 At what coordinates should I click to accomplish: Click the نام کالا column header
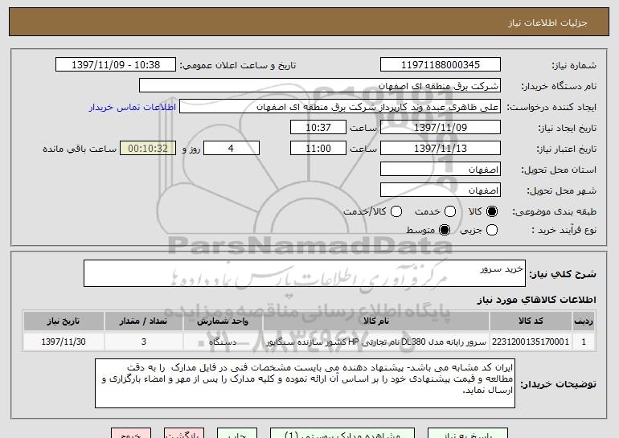pyautogui.click(x=376, y=321)
